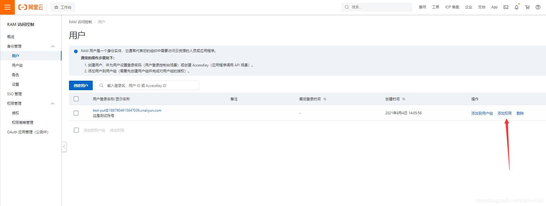Viewport: 546px width, 206px height.
Task: Open the test-put user login name link
Action: click(127, 110)
